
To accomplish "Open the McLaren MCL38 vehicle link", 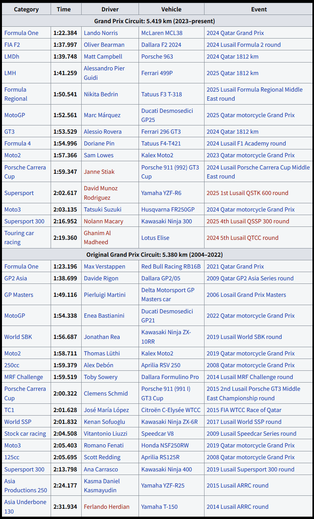I will click(x=162, y=33).
